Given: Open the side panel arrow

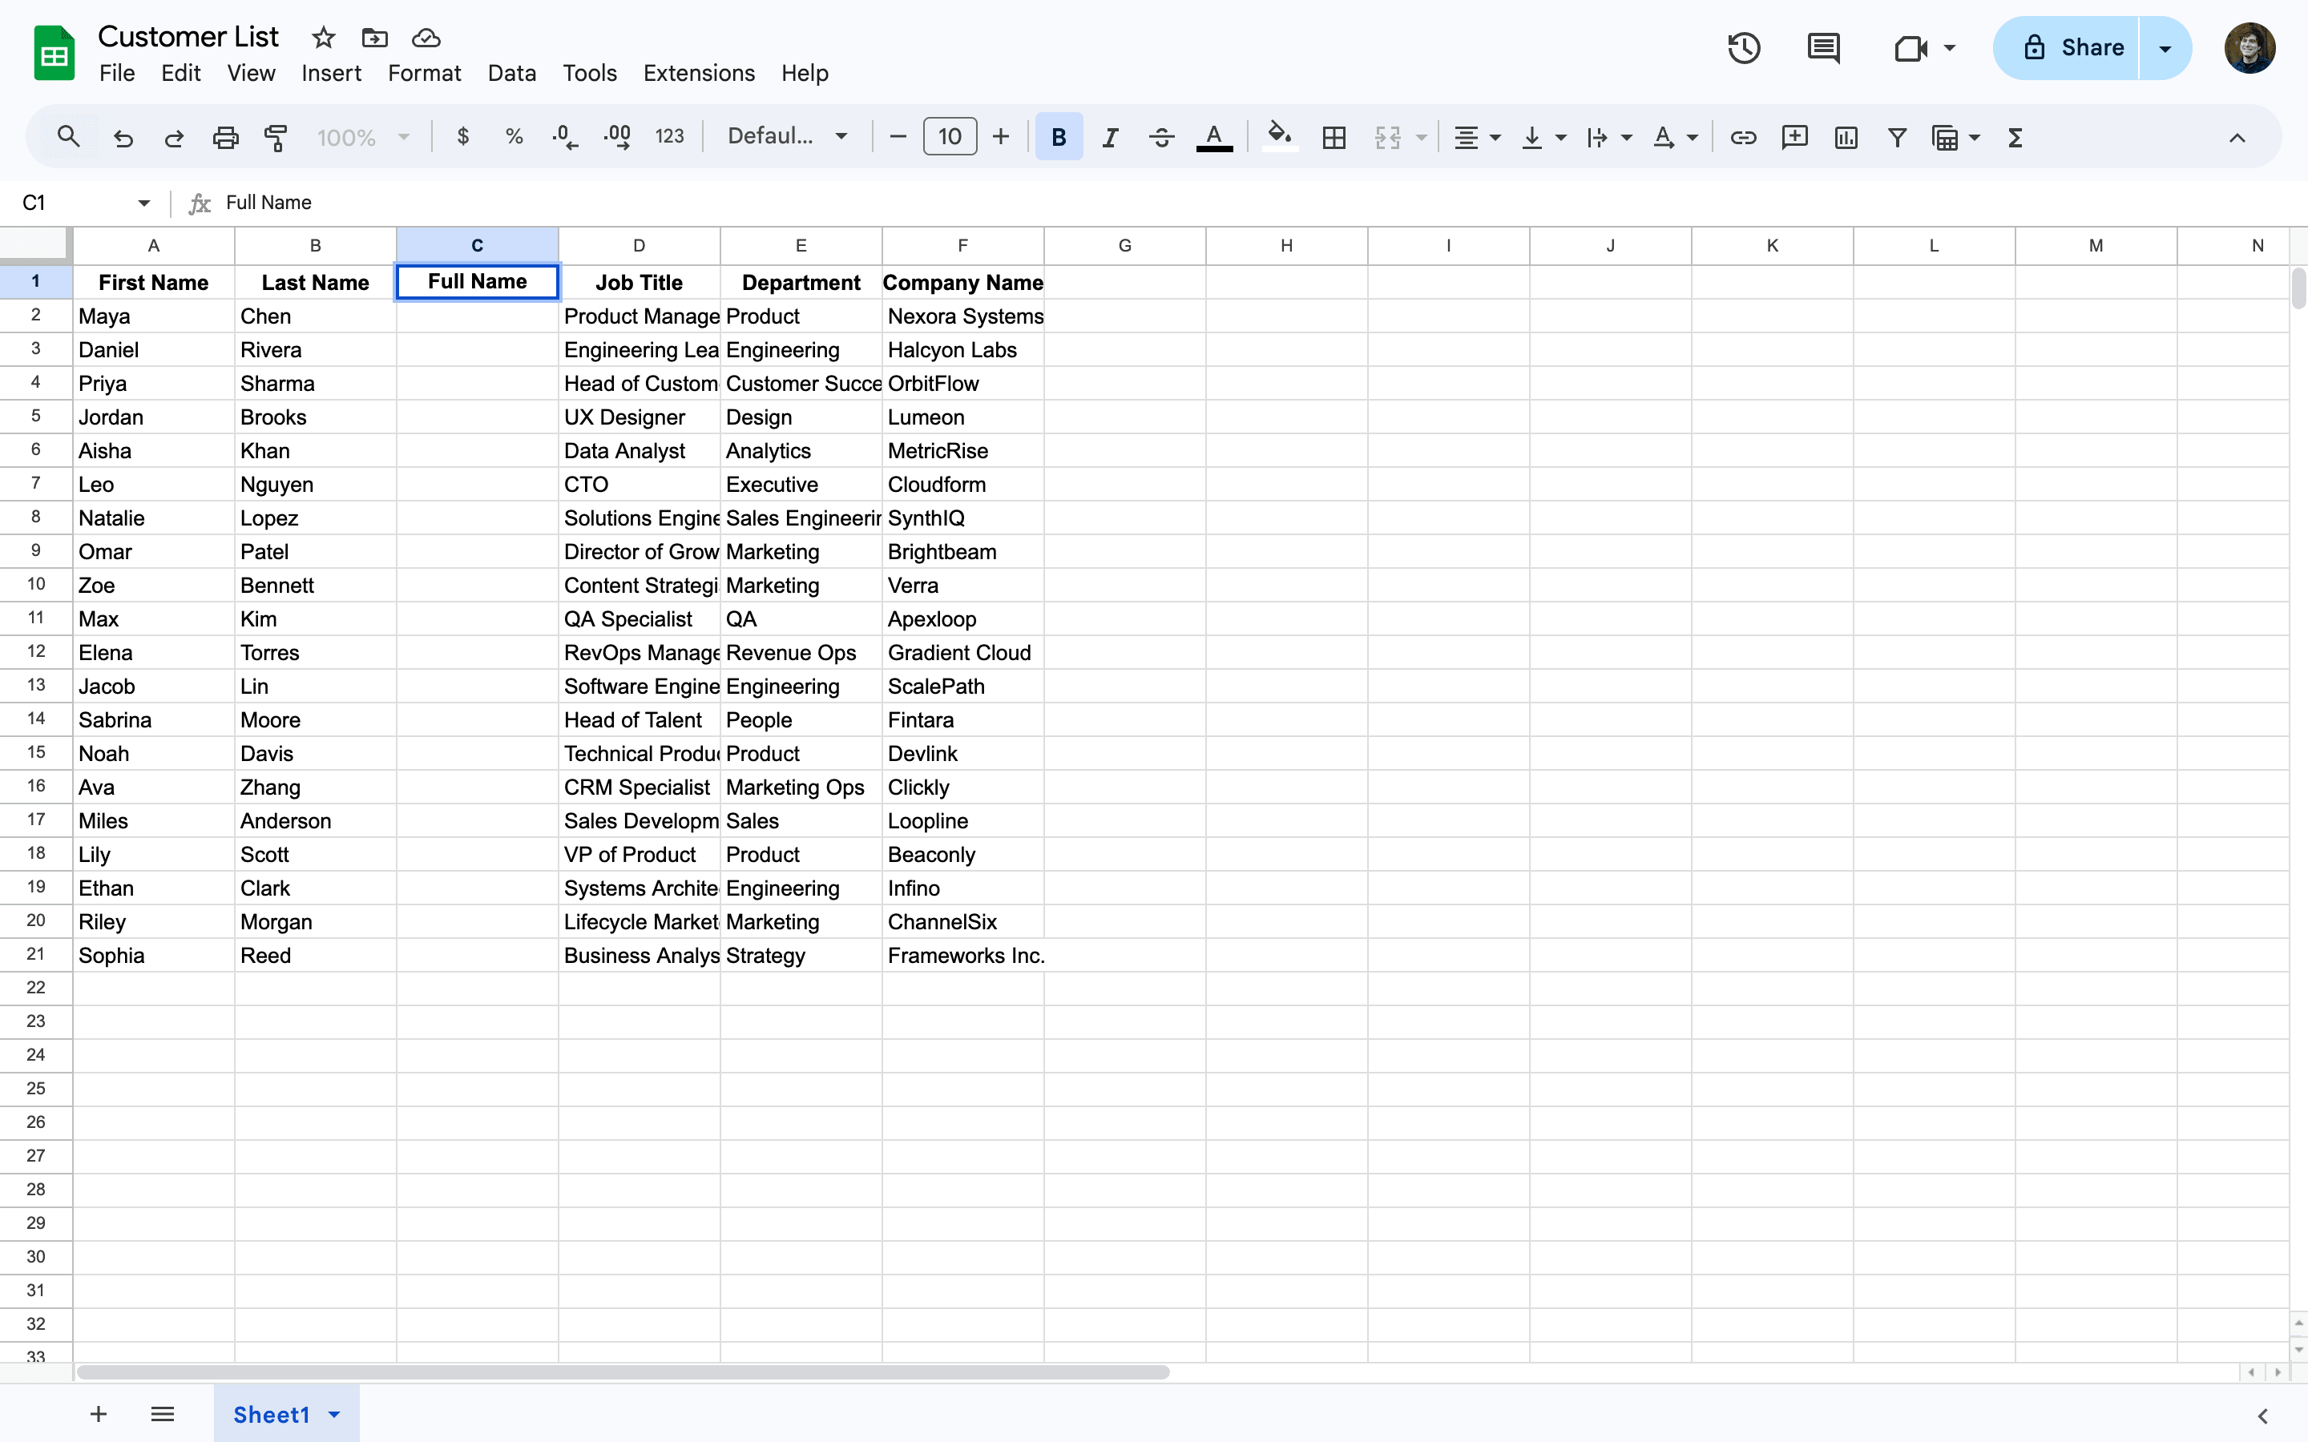Looking at the screenshot, I should click(2263, 1416).
